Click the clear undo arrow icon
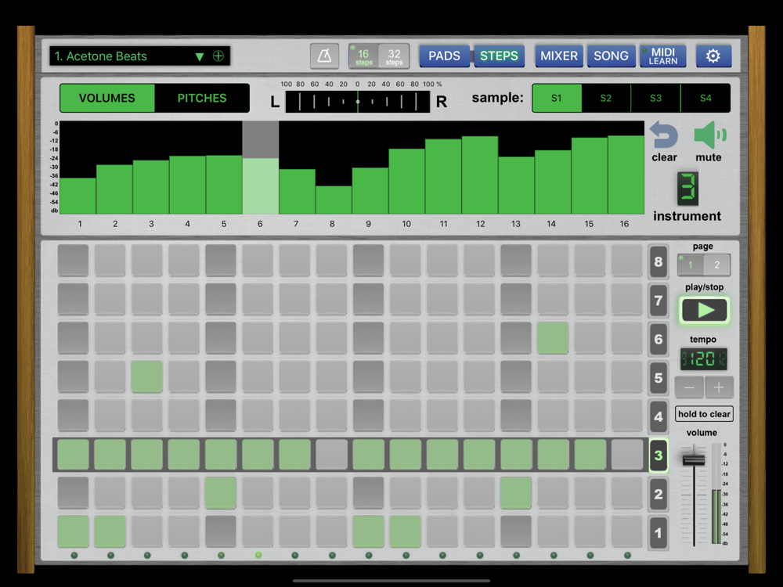The image size is (783, 587). [664, 135]
